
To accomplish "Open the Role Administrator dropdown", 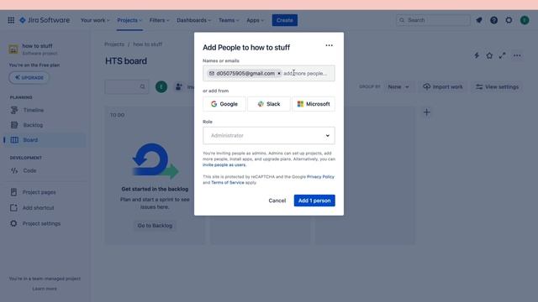I will click(269, 136).
